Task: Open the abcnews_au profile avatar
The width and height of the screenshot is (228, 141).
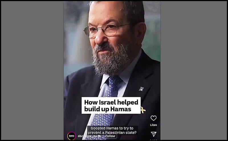Action: [72, 136]
